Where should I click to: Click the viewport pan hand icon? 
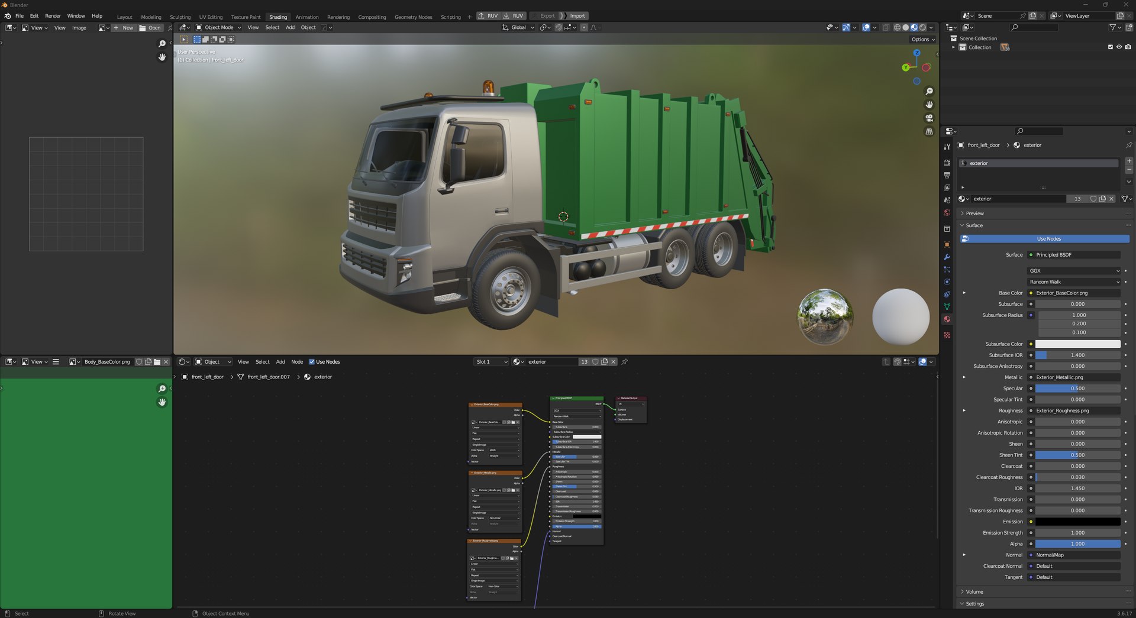tap(929, 105)
